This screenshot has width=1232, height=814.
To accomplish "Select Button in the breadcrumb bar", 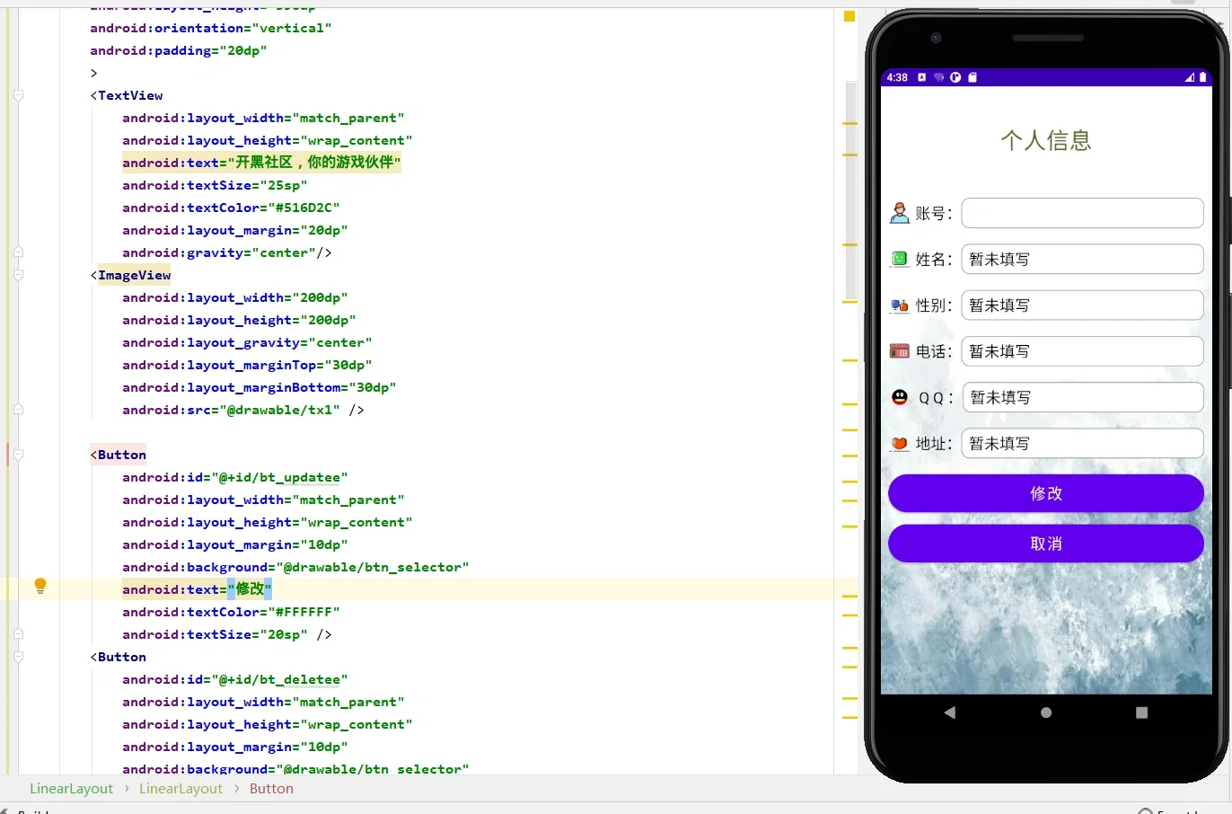I will 271,788.
